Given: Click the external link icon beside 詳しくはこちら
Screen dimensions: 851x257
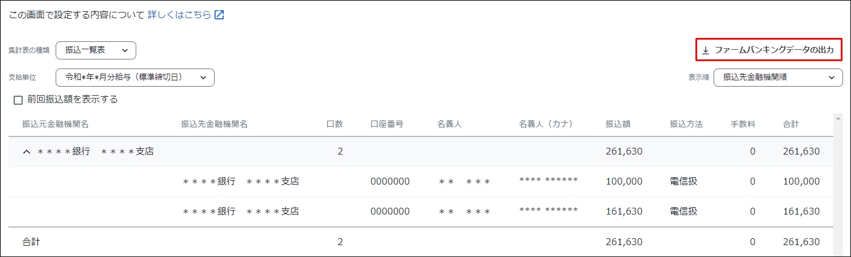Looking at the screenshot, I should click(x=219, y=15).
